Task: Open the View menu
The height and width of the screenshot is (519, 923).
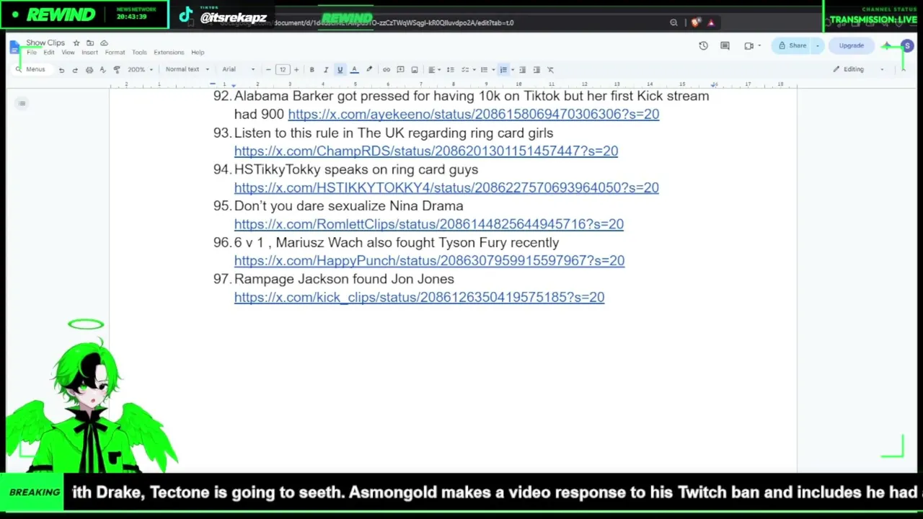Action: click(68, 53)
